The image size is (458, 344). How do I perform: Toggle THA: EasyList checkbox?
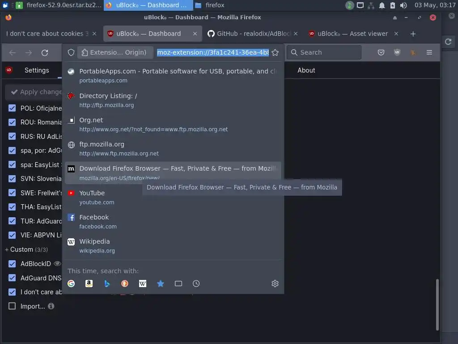[x=12, y=207]
